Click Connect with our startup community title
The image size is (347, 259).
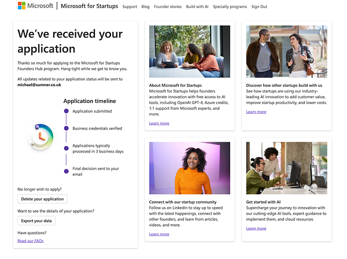(183, 202)
